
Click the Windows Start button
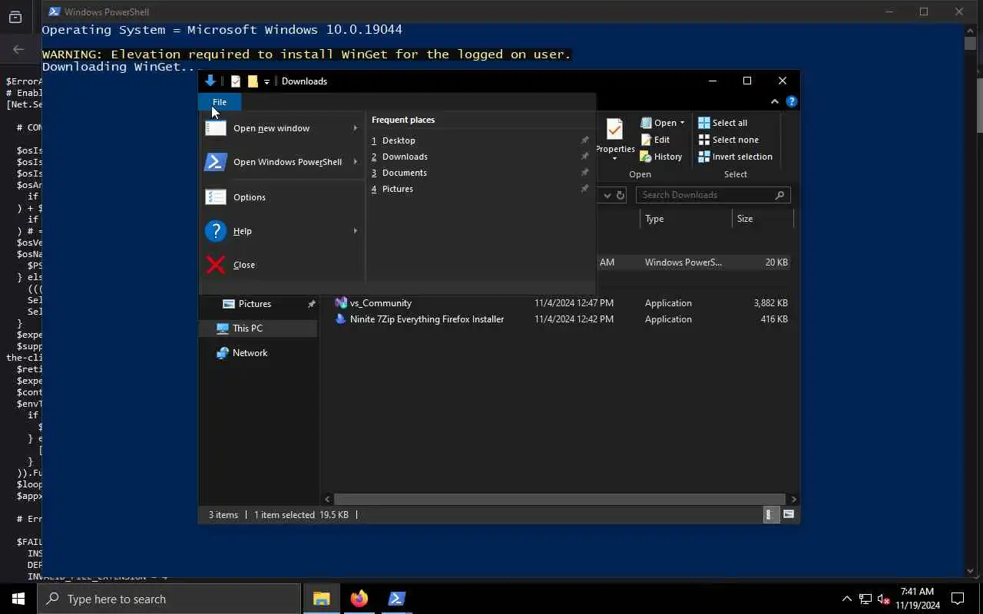18,599
